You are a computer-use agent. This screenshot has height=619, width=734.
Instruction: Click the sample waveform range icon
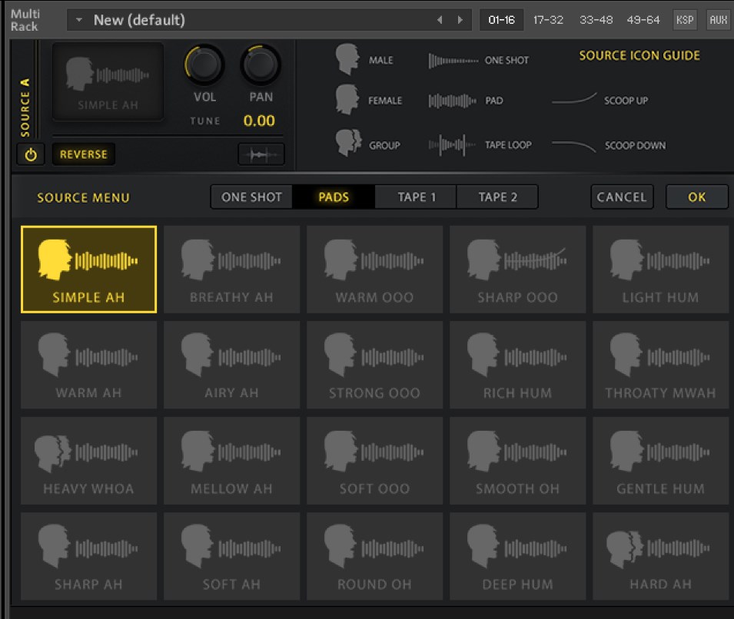click(261, 154)
